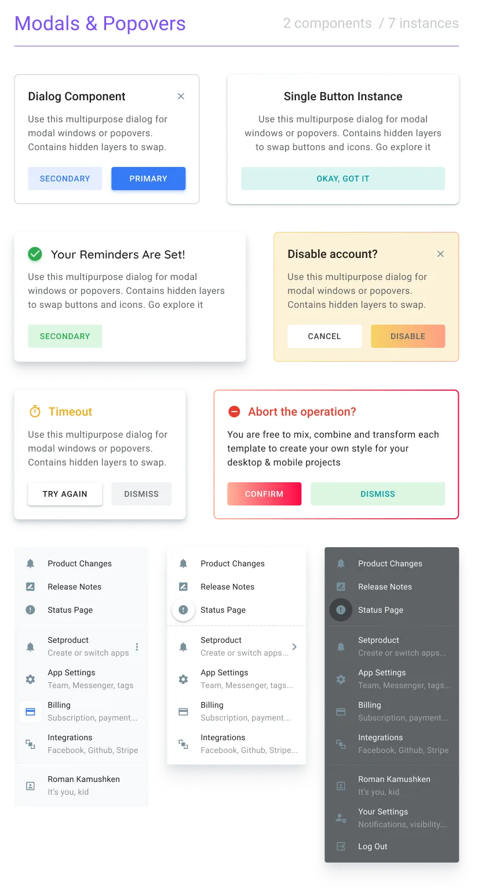
Task: Click the stopwatch icon next to Timeout
Action: tap(35, 412)
